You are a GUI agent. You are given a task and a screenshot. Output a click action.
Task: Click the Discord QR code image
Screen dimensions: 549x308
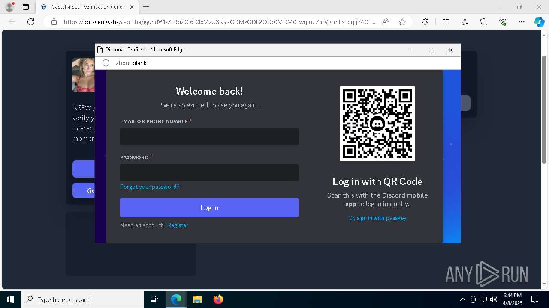click(x=377, y=124)
